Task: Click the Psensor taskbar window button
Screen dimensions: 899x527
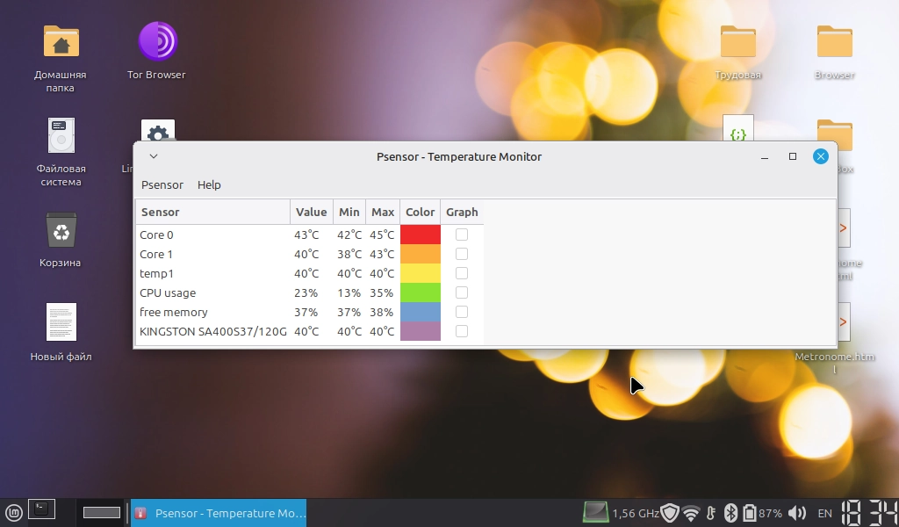Action: point(219,513)
